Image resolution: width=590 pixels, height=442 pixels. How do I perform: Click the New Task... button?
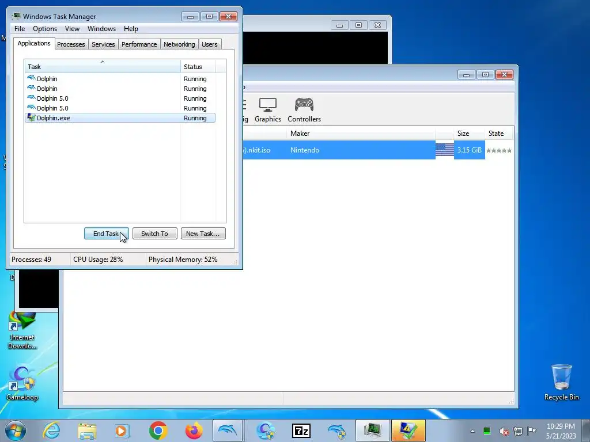pos(203,234)
